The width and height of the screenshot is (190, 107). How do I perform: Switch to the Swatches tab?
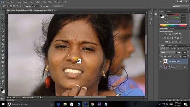[169, 12]
